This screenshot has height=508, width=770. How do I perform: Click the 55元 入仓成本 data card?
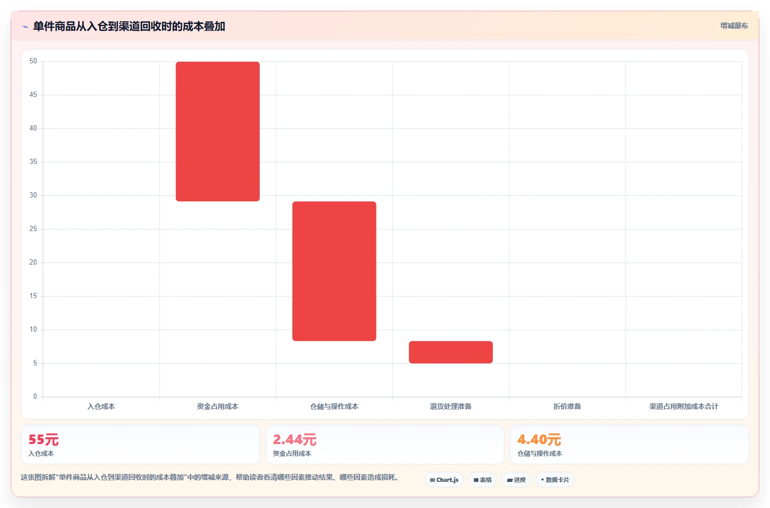tap(140, 445)
